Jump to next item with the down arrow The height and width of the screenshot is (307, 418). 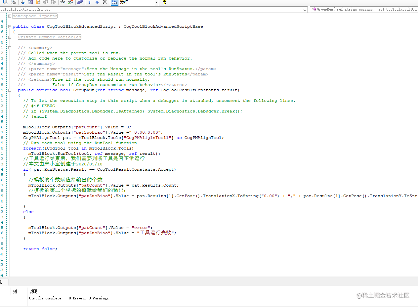(x=97, y=2)
